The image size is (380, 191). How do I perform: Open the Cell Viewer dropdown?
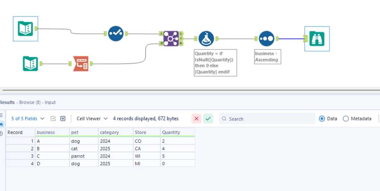coord(92,119)
